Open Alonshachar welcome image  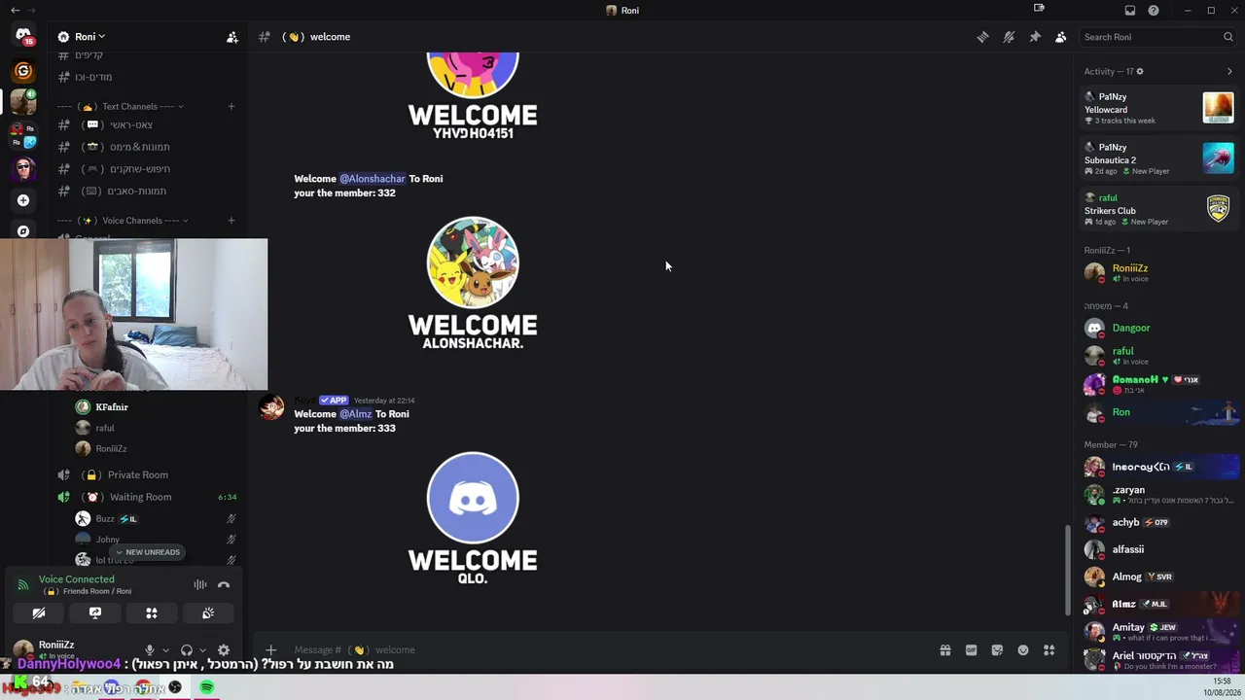pos(473,283)
